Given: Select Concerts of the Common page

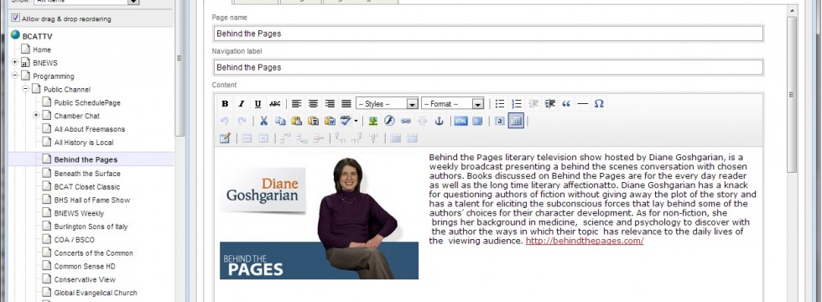Looking at the screenshot, I should (93, 253).
